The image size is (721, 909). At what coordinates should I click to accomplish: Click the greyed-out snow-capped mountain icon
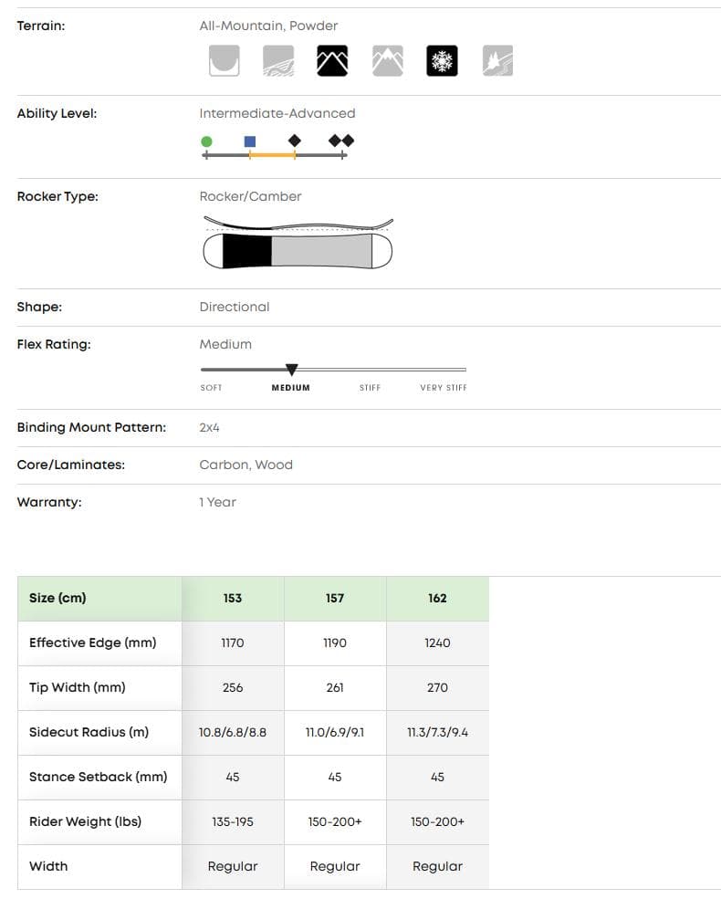point(388,60)
